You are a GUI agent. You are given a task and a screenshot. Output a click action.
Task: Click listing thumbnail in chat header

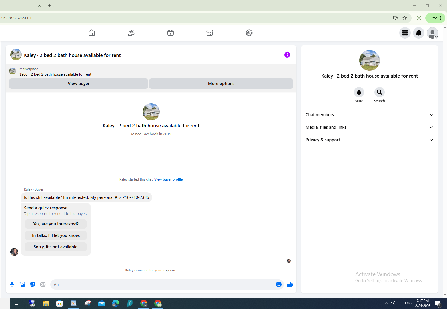(x=16, y=55)
